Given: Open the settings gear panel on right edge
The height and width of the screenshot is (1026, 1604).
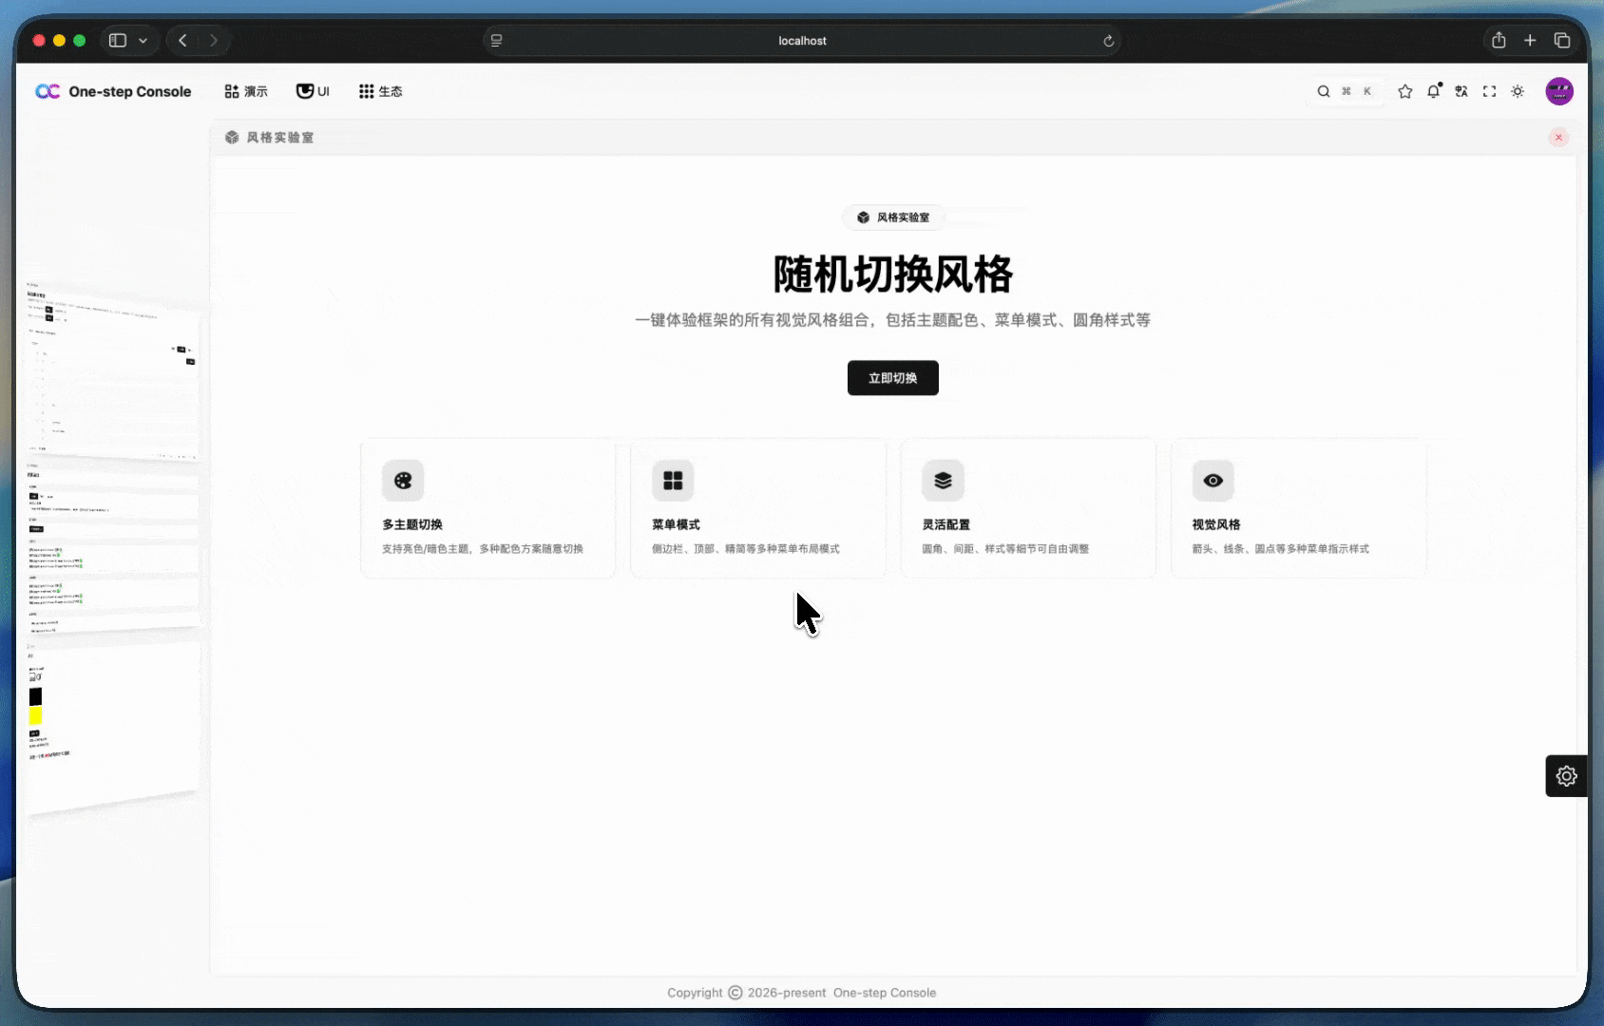Looking at the screenshot, I should (1566, 776).
